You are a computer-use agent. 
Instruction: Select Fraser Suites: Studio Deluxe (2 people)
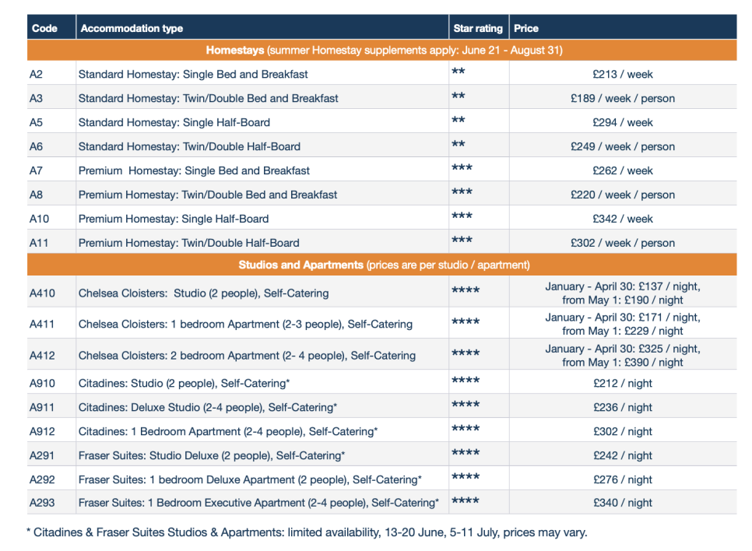click(x=212, y=455)
